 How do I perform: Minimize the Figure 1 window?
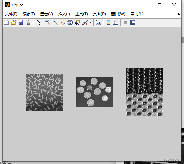[x=145, y=5]
